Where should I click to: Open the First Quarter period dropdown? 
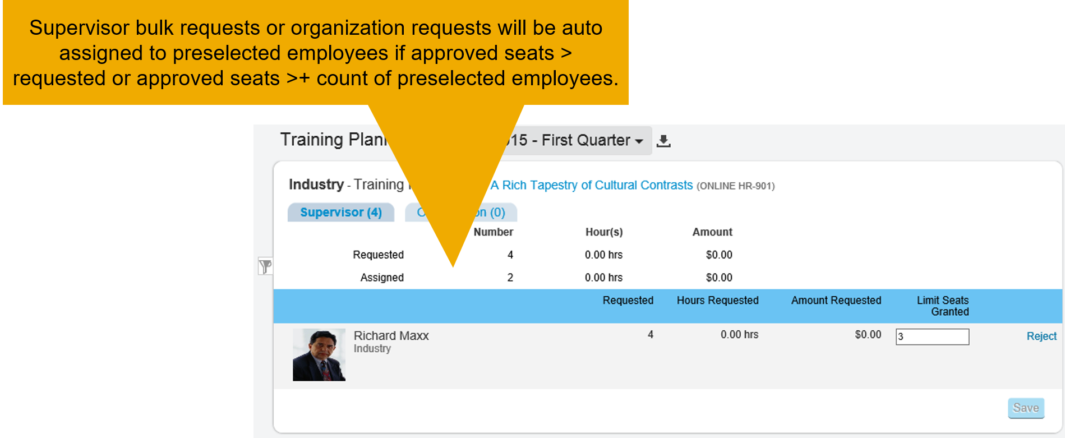pyautogui.click(x=577, y=140)
